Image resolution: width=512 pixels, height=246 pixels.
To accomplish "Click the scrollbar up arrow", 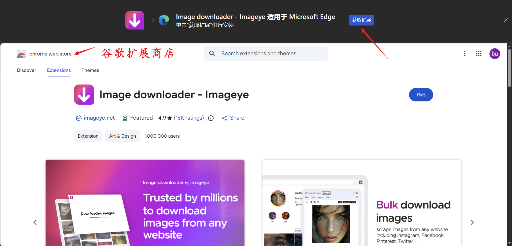I will coord(509,46).
